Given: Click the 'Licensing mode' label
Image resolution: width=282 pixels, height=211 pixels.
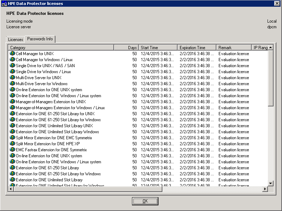Looking at the screenshot, I should 20,21.
